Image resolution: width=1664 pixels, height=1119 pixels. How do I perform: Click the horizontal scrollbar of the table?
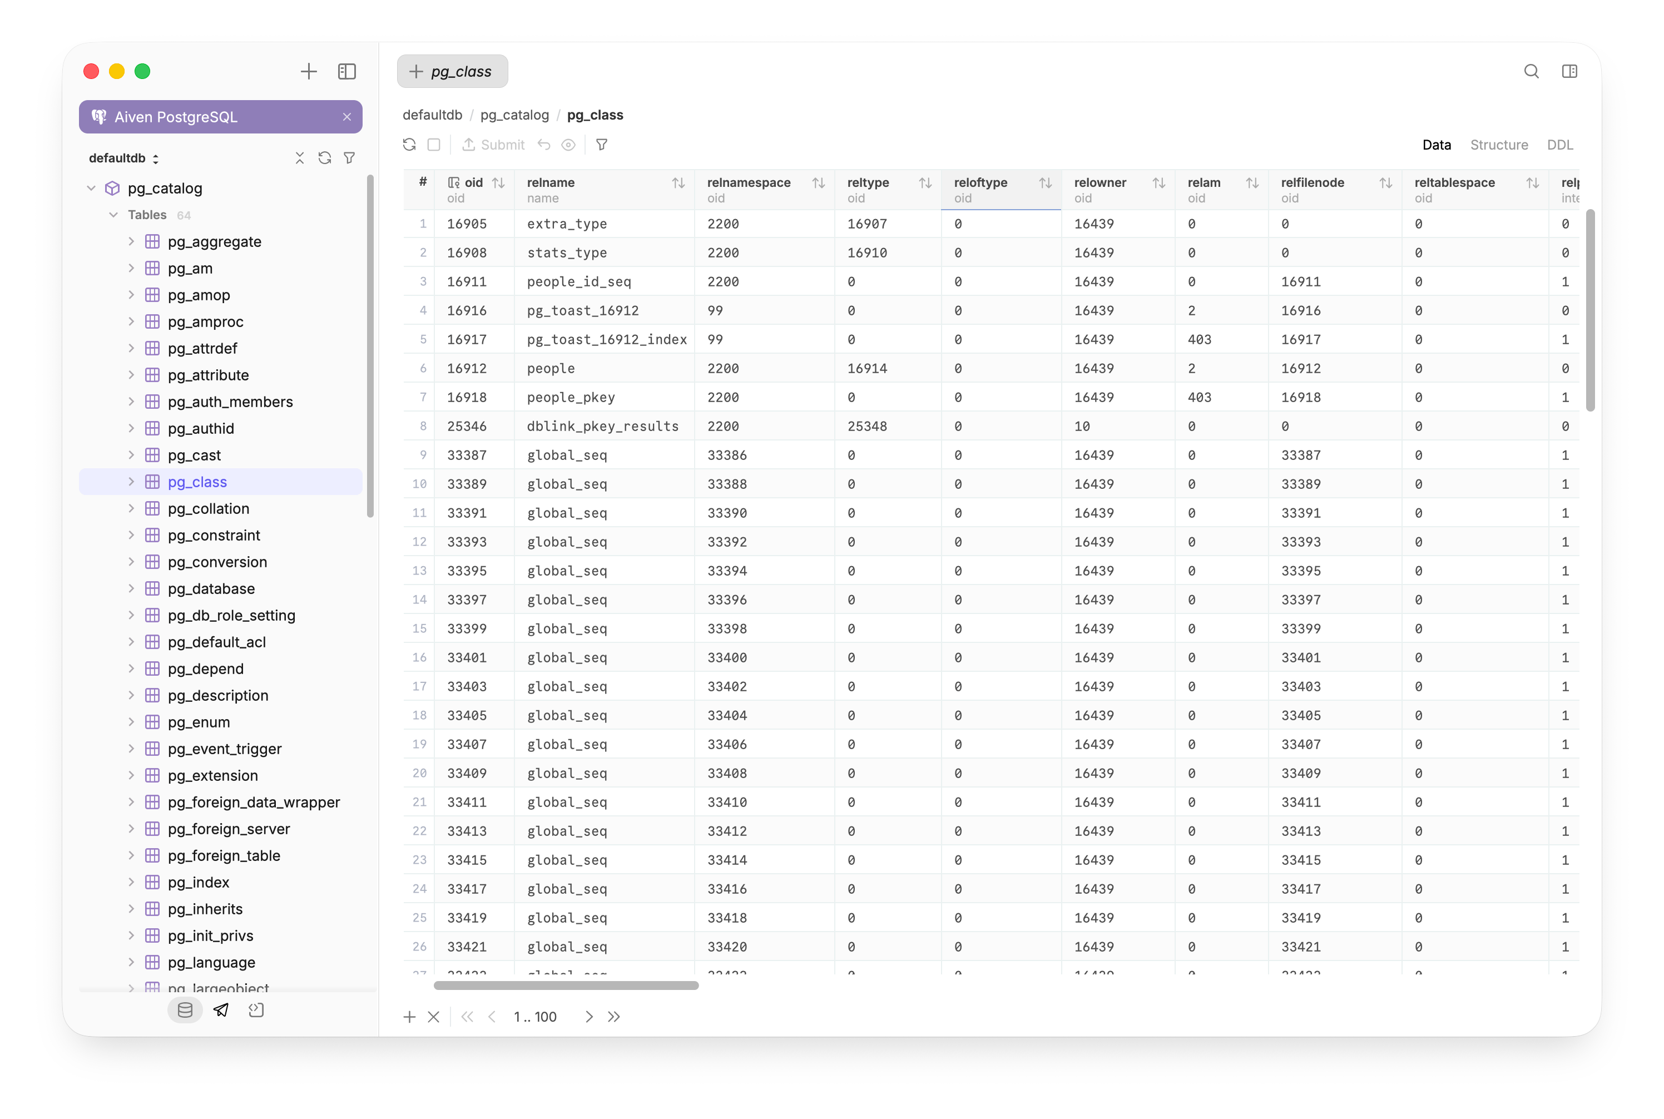[566, 986]
